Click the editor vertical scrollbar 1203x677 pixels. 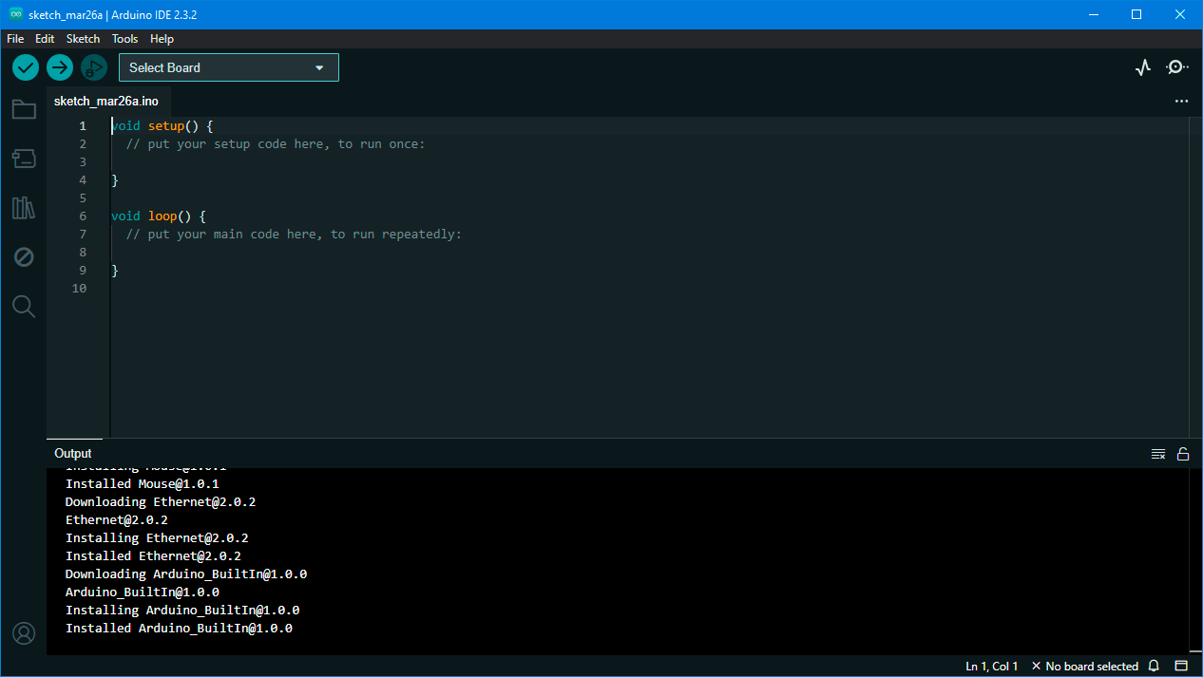[x=1195, y=276]
